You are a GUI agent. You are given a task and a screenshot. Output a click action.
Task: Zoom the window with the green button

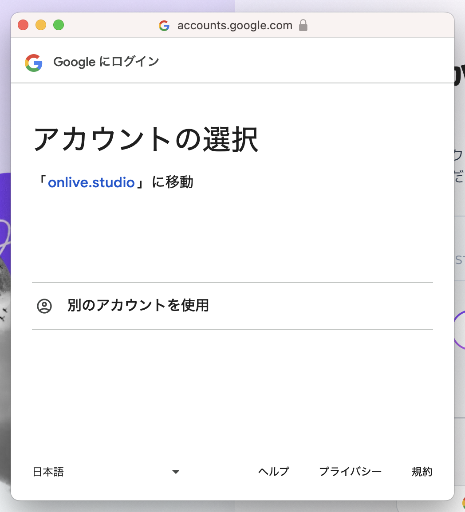59,25
